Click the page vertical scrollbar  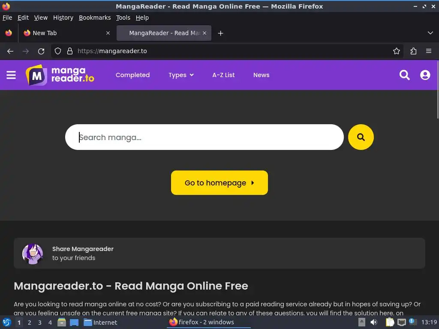[x=437, y=90]
